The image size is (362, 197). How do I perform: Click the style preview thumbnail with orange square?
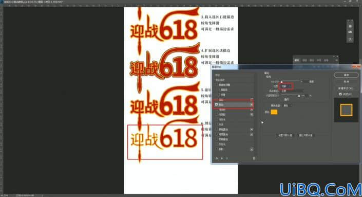pos(346,110)
